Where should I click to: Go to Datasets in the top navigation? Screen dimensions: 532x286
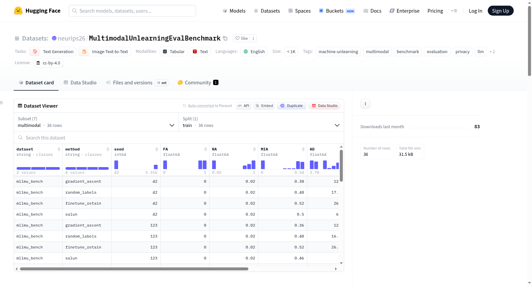267,11
